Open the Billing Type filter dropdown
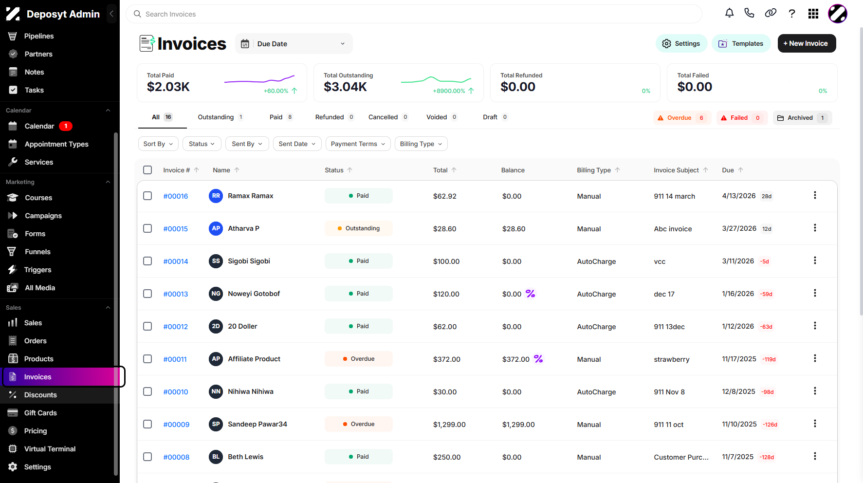 pyautogui.click(x=421, y=144)
